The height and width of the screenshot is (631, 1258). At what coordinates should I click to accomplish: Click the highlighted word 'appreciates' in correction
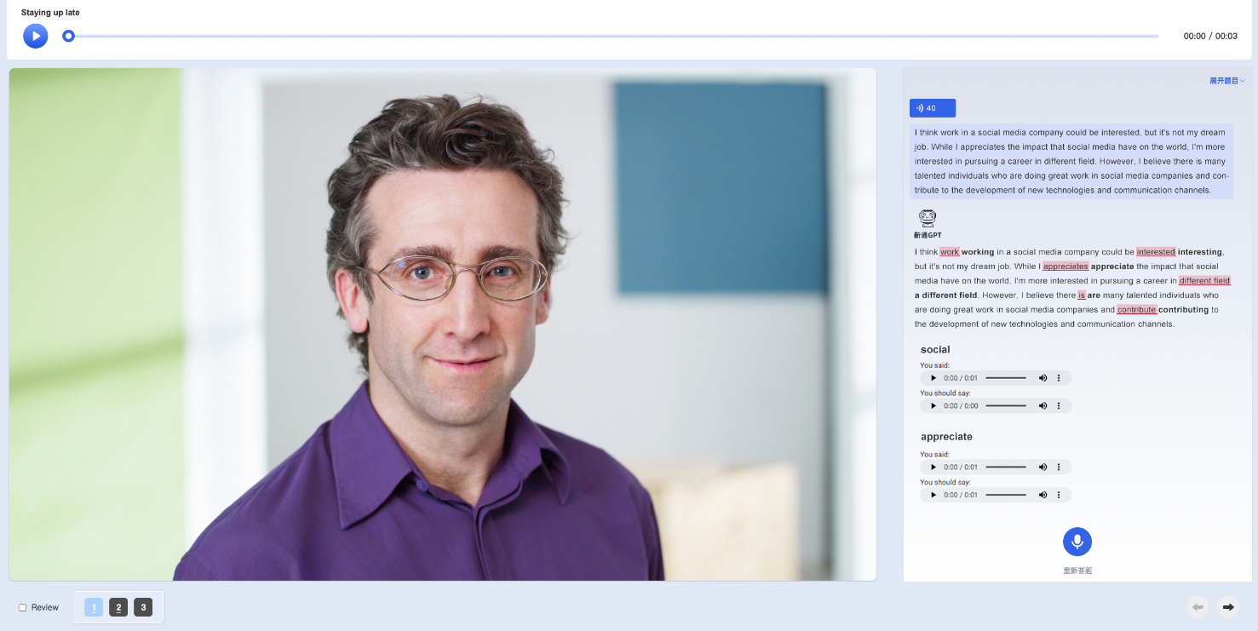click(1066, 267)
